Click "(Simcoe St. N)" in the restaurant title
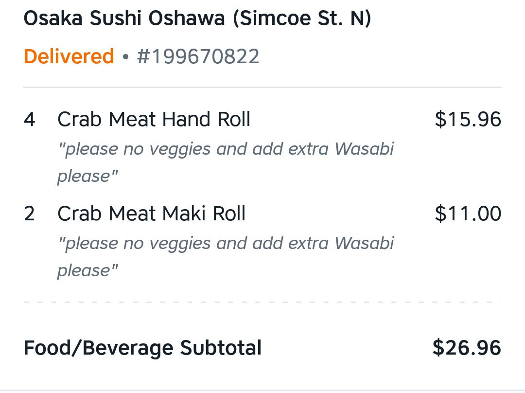 pos(302,18)
